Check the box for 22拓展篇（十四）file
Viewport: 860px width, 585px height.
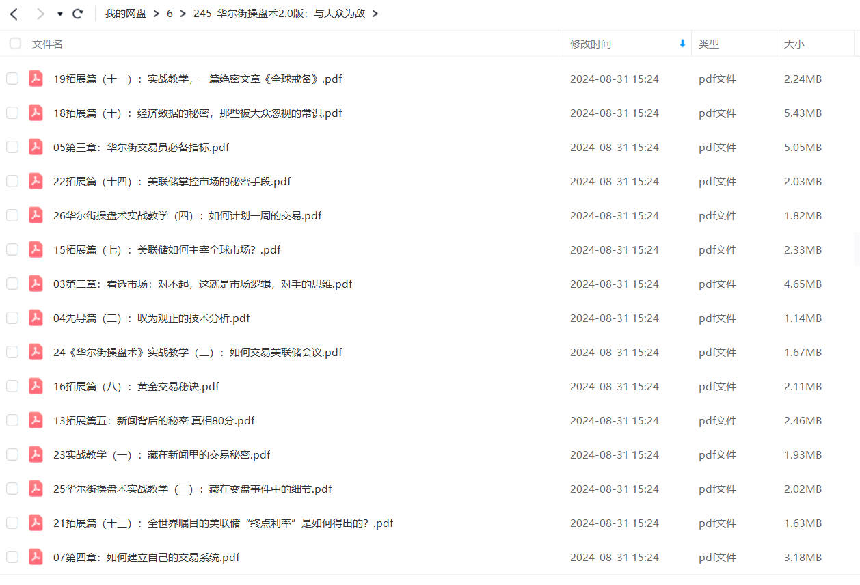pyautogui.click(x=12, y=181)
